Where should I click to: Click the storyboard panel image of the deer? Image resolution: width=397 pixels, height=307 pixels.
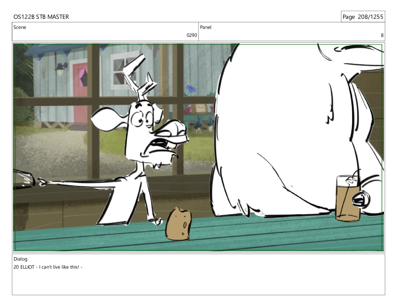click(198, 147)
